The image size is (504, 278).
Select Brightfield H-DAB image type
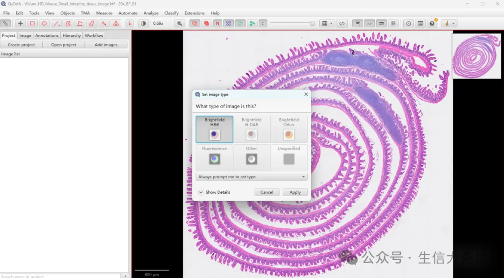[252, 129]
